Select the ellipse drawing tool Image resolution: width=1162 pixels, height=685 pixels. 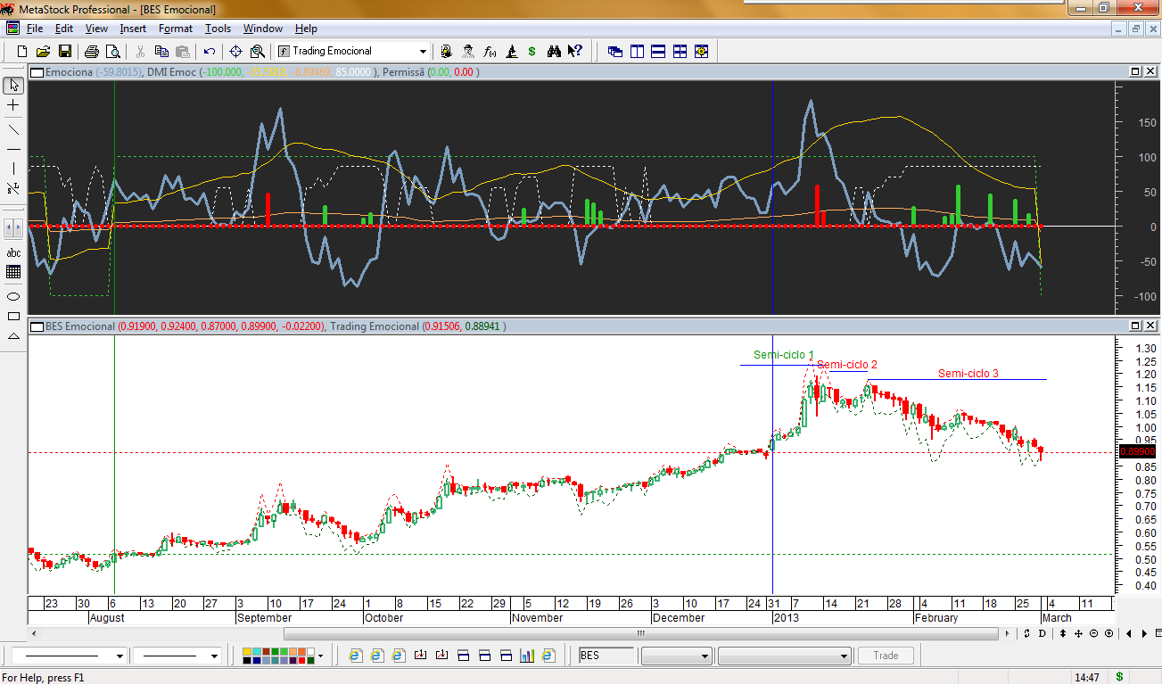point(13,296)
